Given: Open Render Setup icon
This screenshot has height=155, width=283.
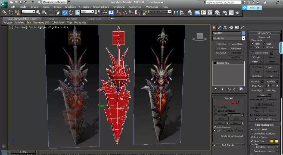Looking at the screenshot, I should click(225, 12).
